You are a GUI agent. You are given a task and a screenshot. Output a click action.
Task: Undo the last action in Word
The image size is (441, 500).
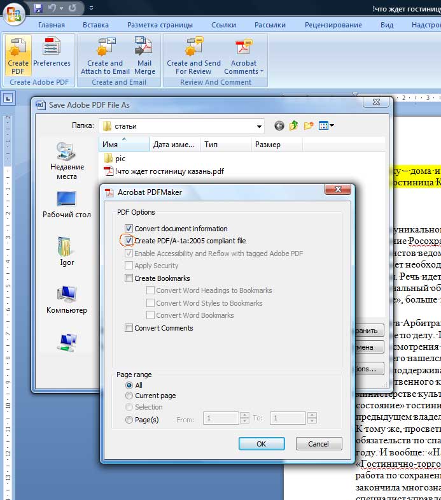click(x=52, y=8)
